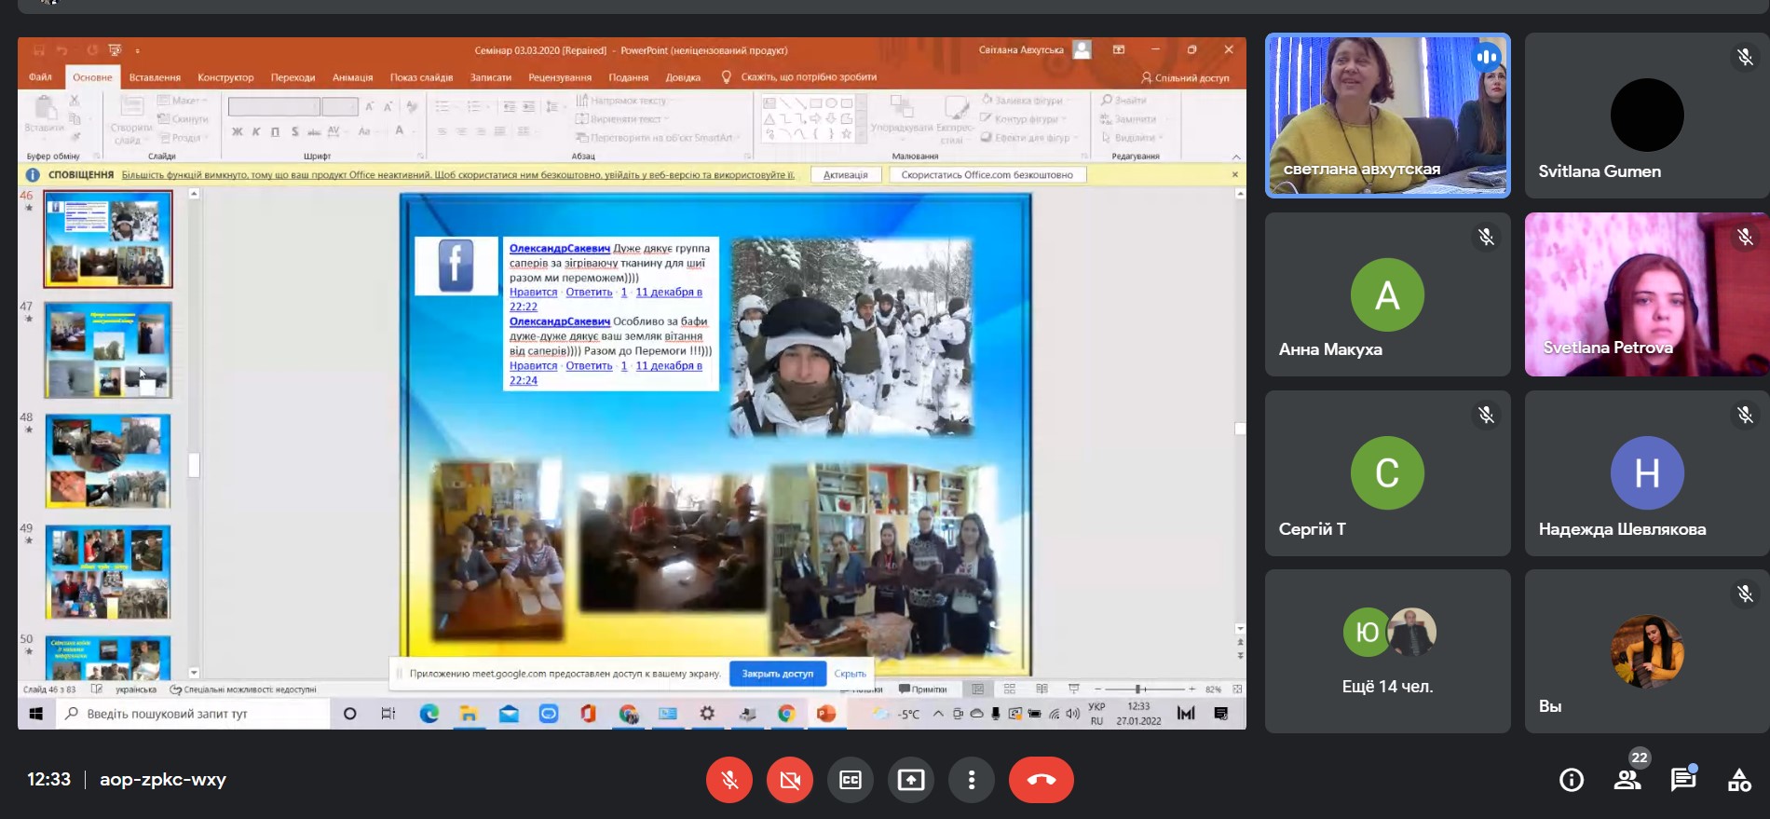Open the meeting details info icon

coord(1571,780)
